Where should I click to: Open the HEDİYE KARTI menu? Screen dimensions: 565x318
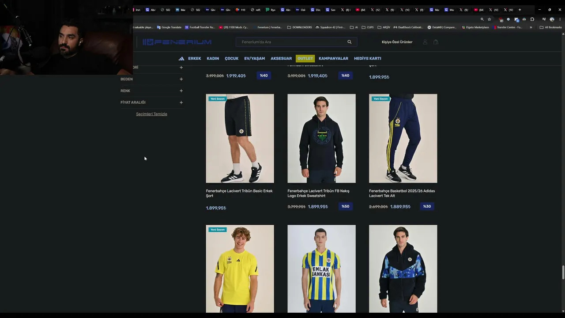tap(367, 58)
